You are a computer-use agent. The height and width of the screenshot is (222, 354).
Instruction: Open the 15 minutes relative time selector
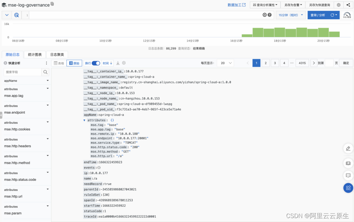290,15
